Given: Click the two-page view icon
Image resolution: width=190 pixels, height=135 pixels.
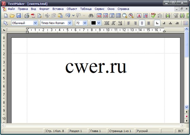Looking at the screenshot, I should (x=118, y=16).
